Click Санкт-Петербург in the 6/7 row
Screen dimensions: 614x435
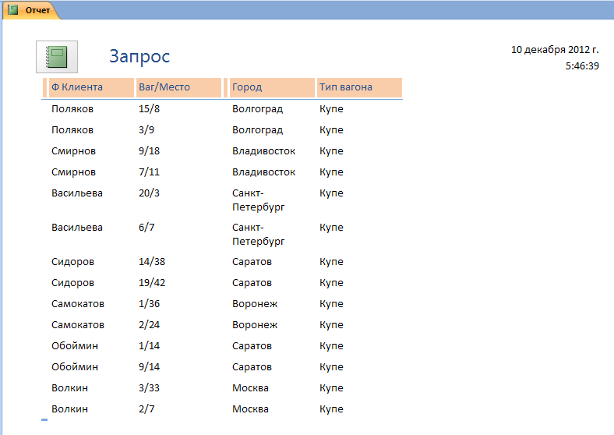[259, 235]
